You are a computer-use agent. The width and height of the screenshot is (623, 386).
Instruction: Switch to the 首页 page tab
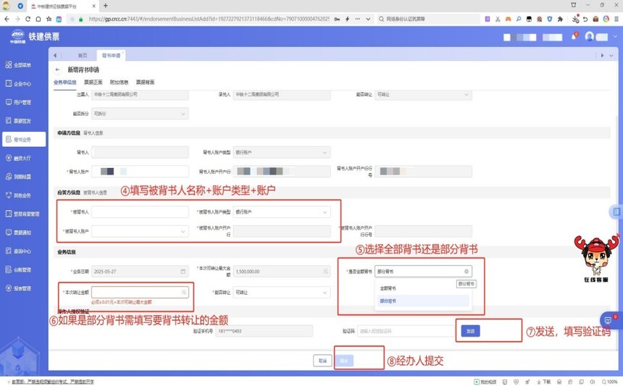[83, 55]
